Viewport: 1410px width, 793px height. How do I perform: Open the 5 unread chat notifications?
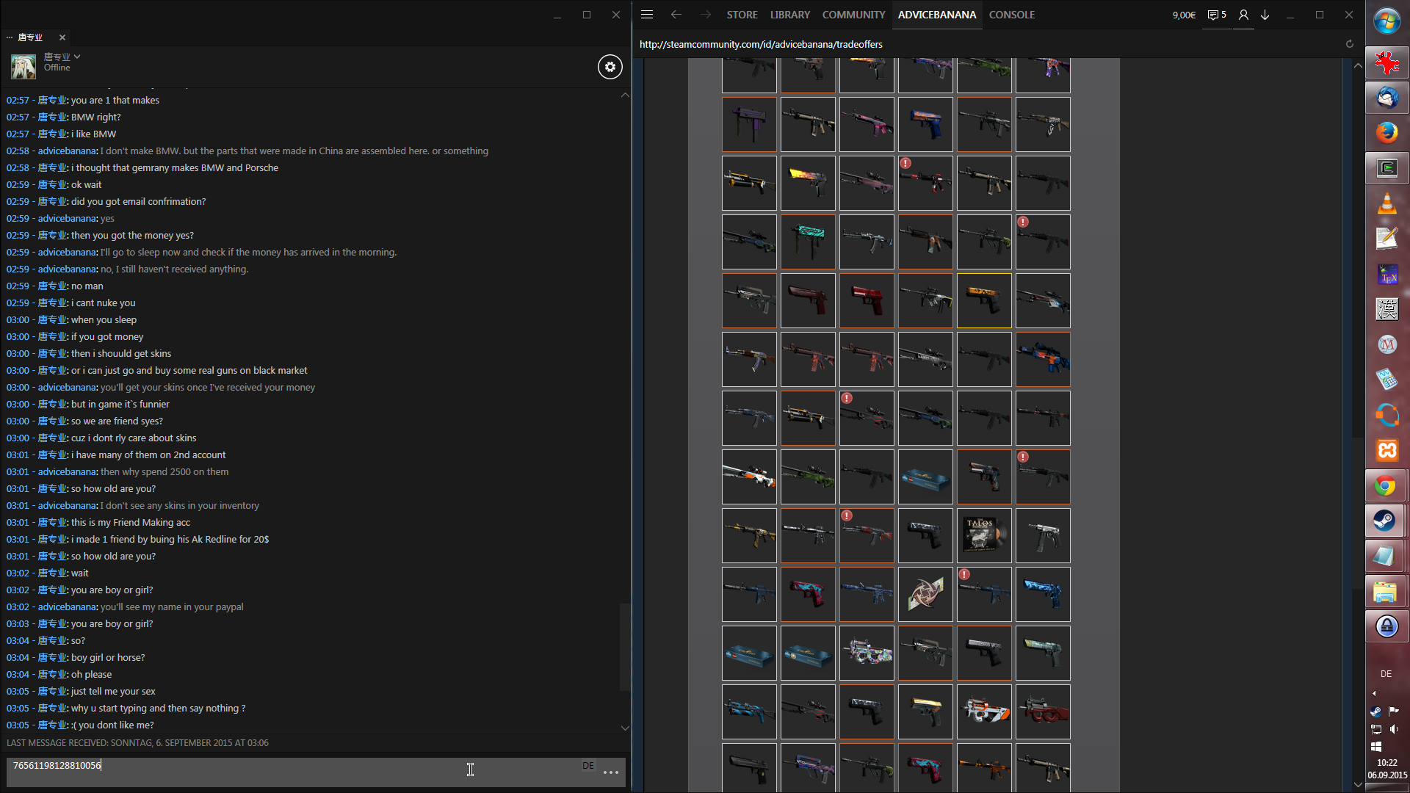coord(1217,15)
